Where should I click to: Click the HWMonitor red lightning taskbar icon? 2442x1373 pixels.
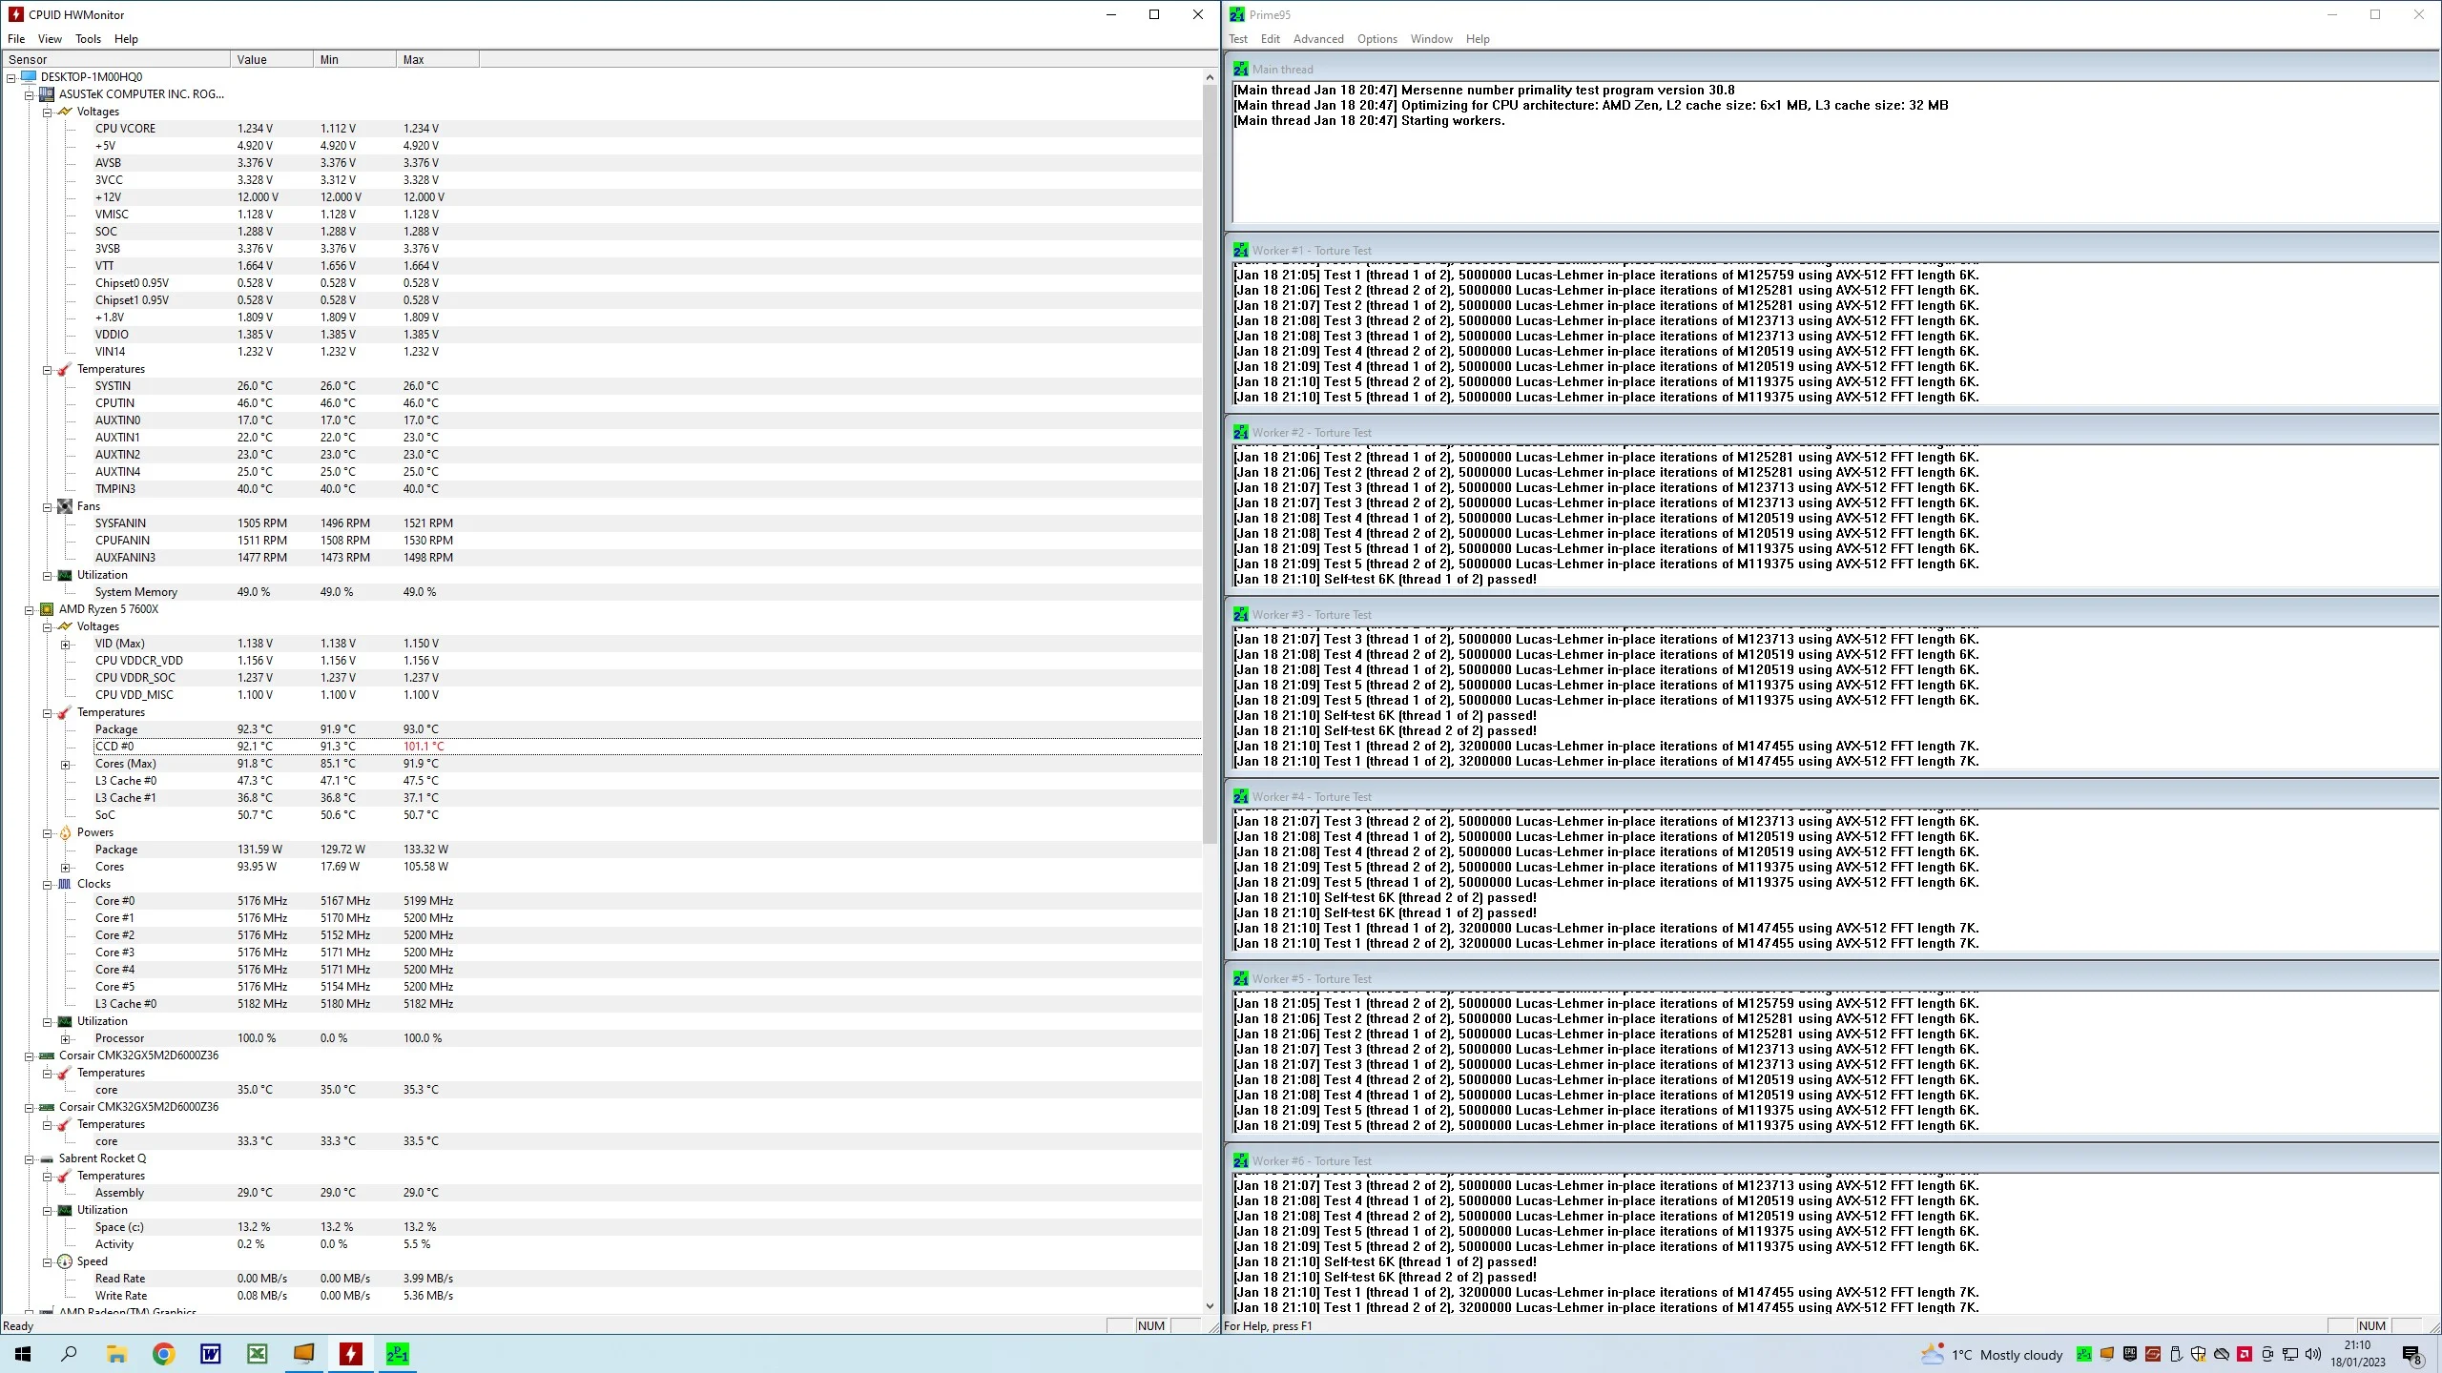click(351, 1354)
